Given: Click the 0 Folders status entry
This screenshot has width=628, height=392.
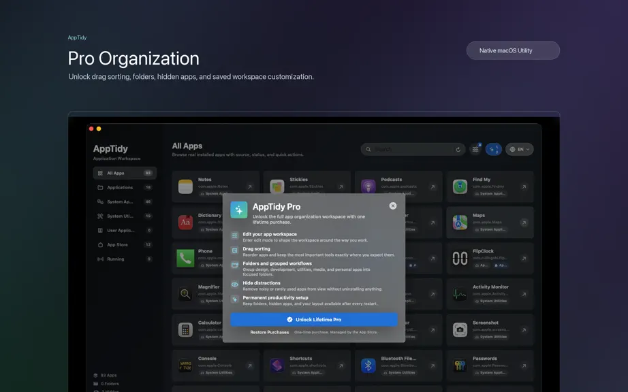Looking at the screenshot, I should (x=106, y=384).
